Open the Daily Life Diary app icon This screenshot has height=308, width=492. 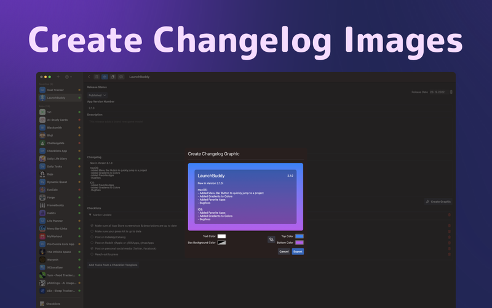point(42,159)
